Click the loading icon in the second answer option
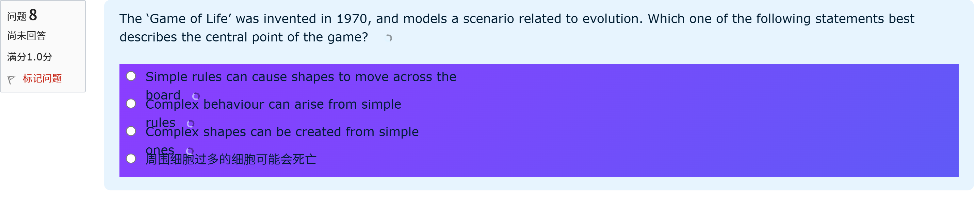 pos(190,125)
